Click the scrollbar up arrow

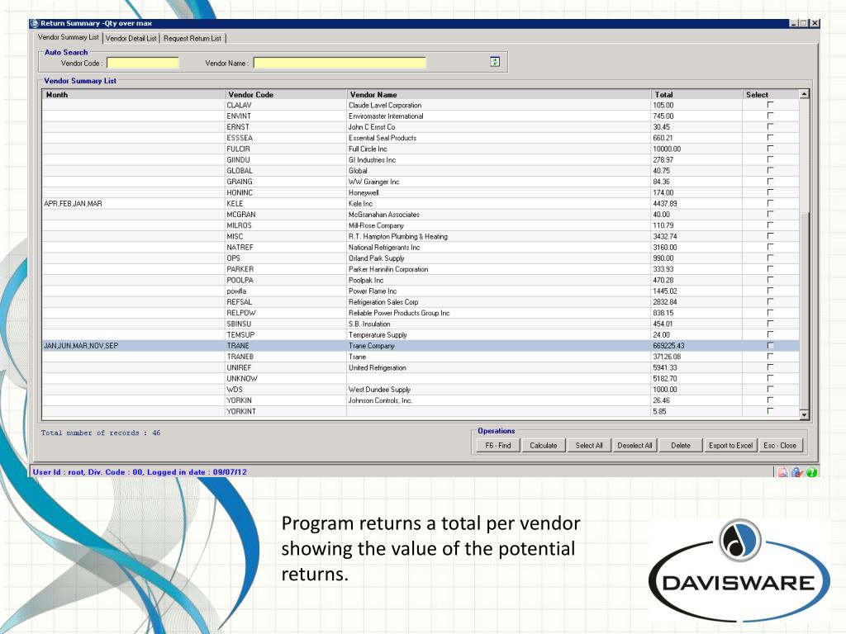coord(805,94)
